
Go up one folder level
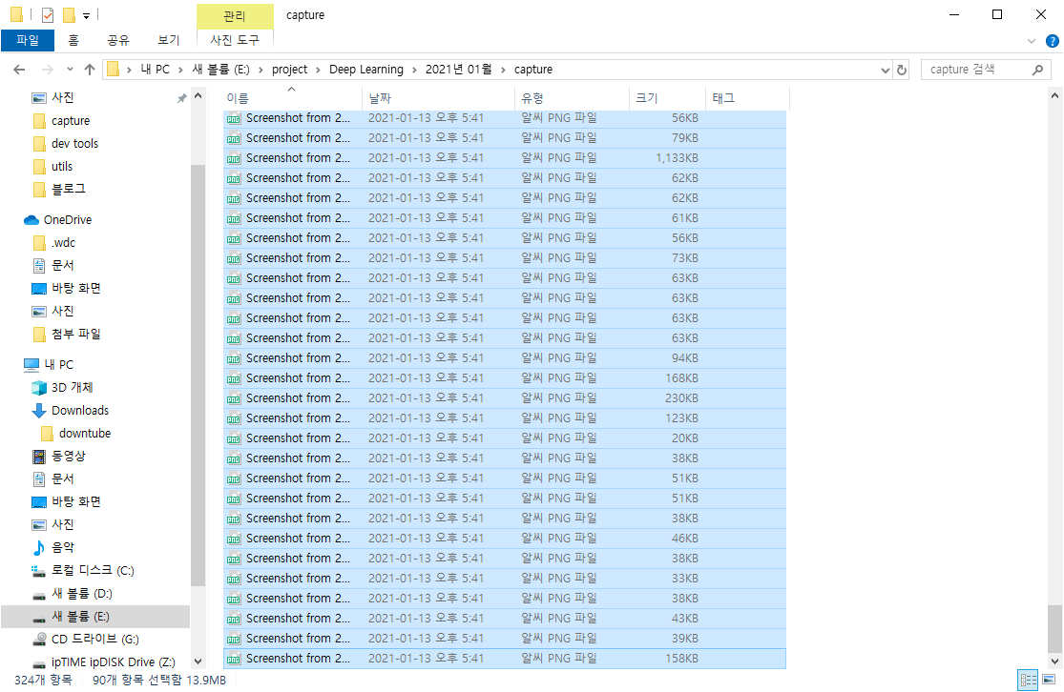[90, 70]
